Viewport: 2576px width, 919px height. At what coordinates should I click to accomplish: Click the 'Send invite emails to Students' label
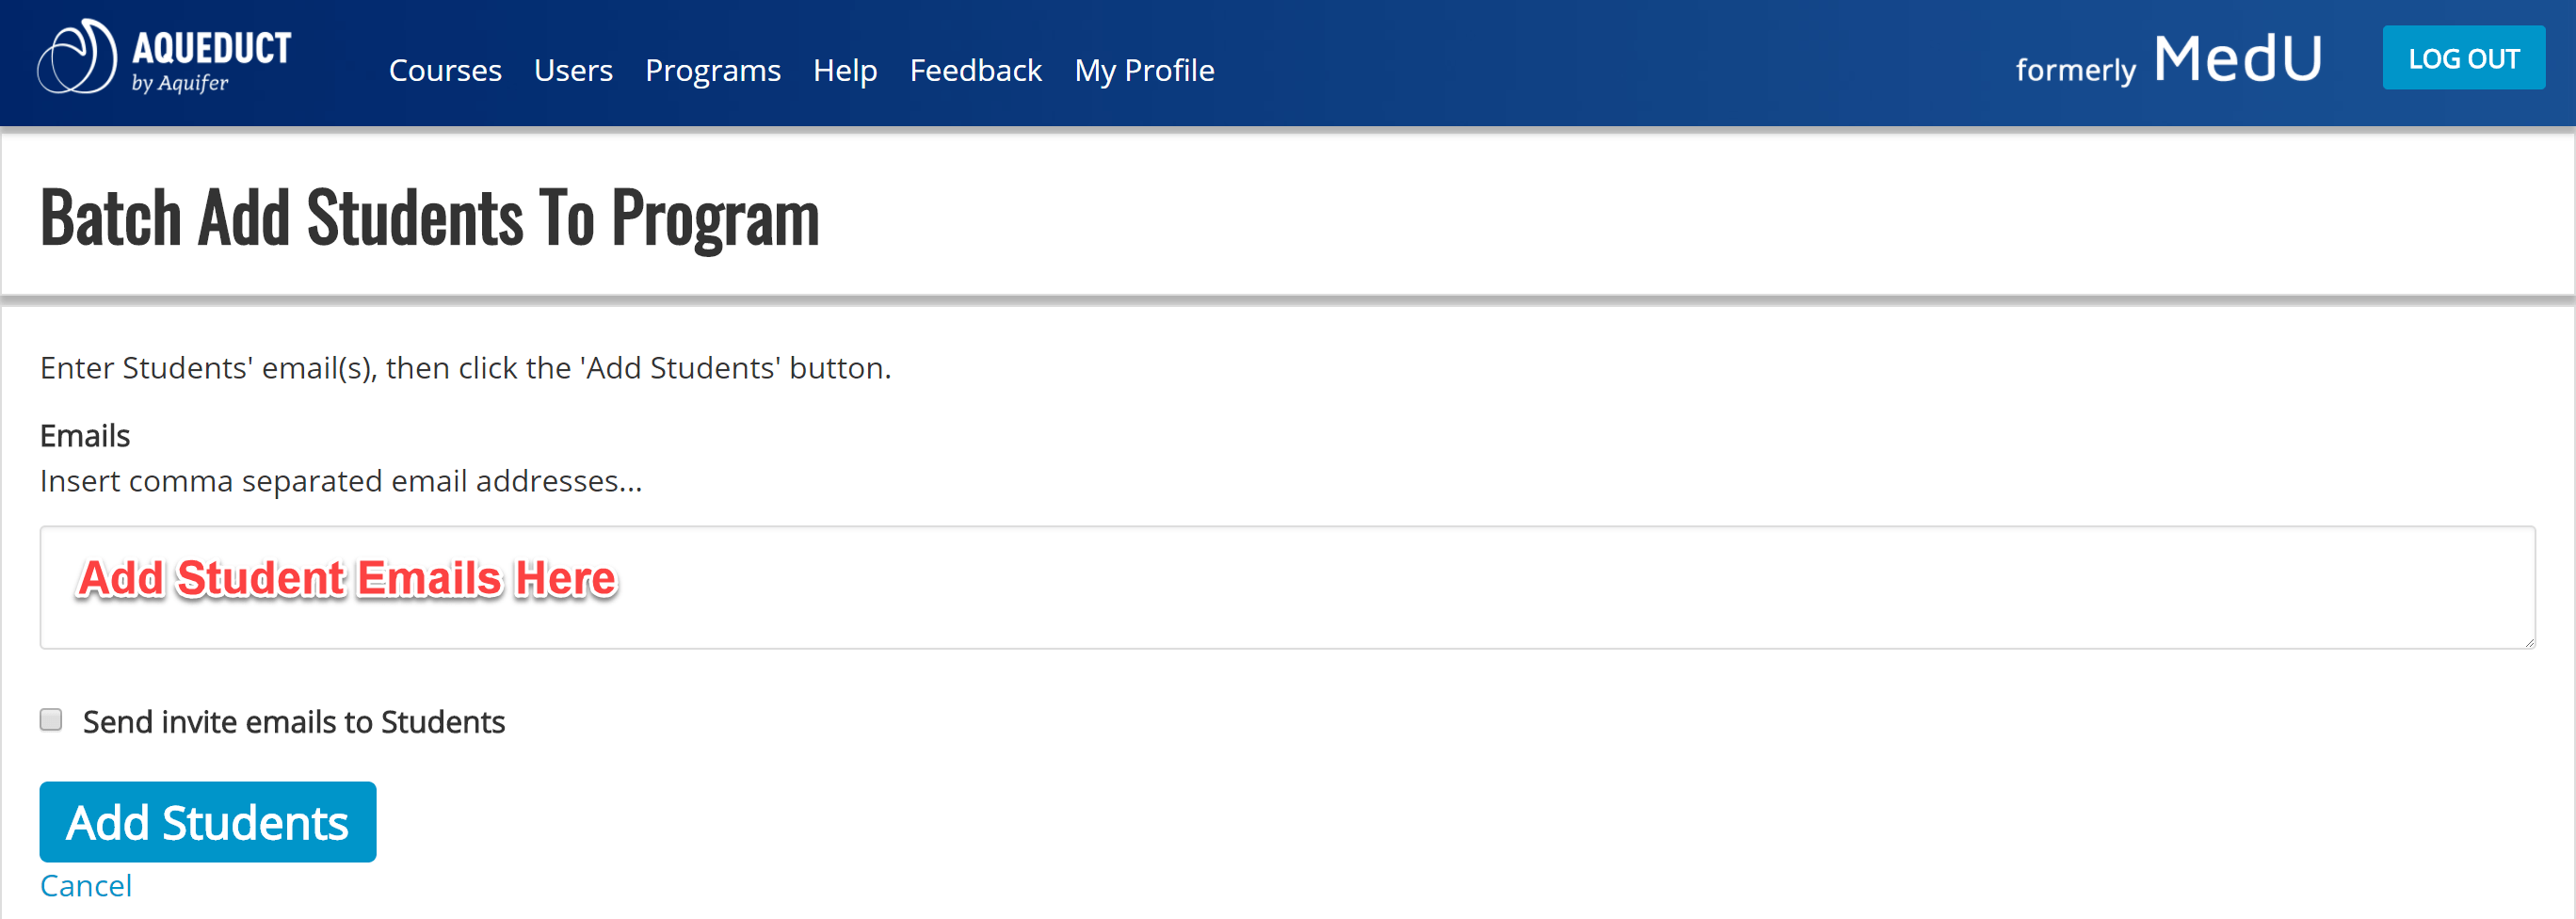pyautogui.click(x=294, y=722)
